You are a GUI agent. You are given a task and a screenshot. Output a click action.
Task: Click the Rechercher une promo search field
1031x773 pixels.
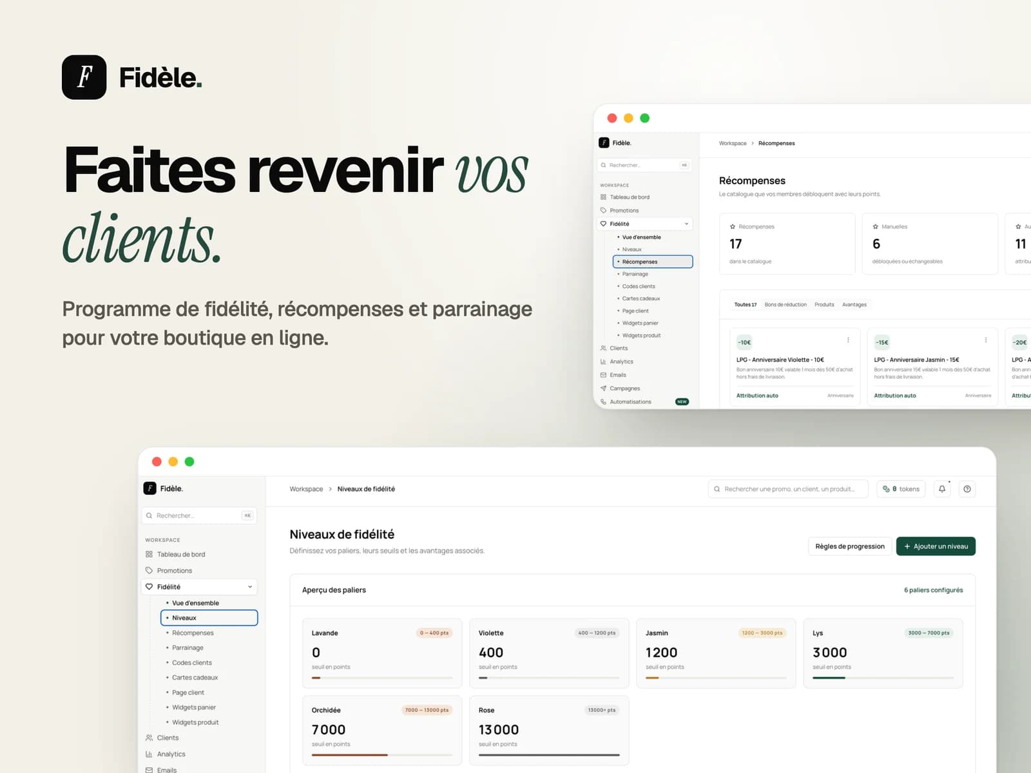(x=788, y=489)
